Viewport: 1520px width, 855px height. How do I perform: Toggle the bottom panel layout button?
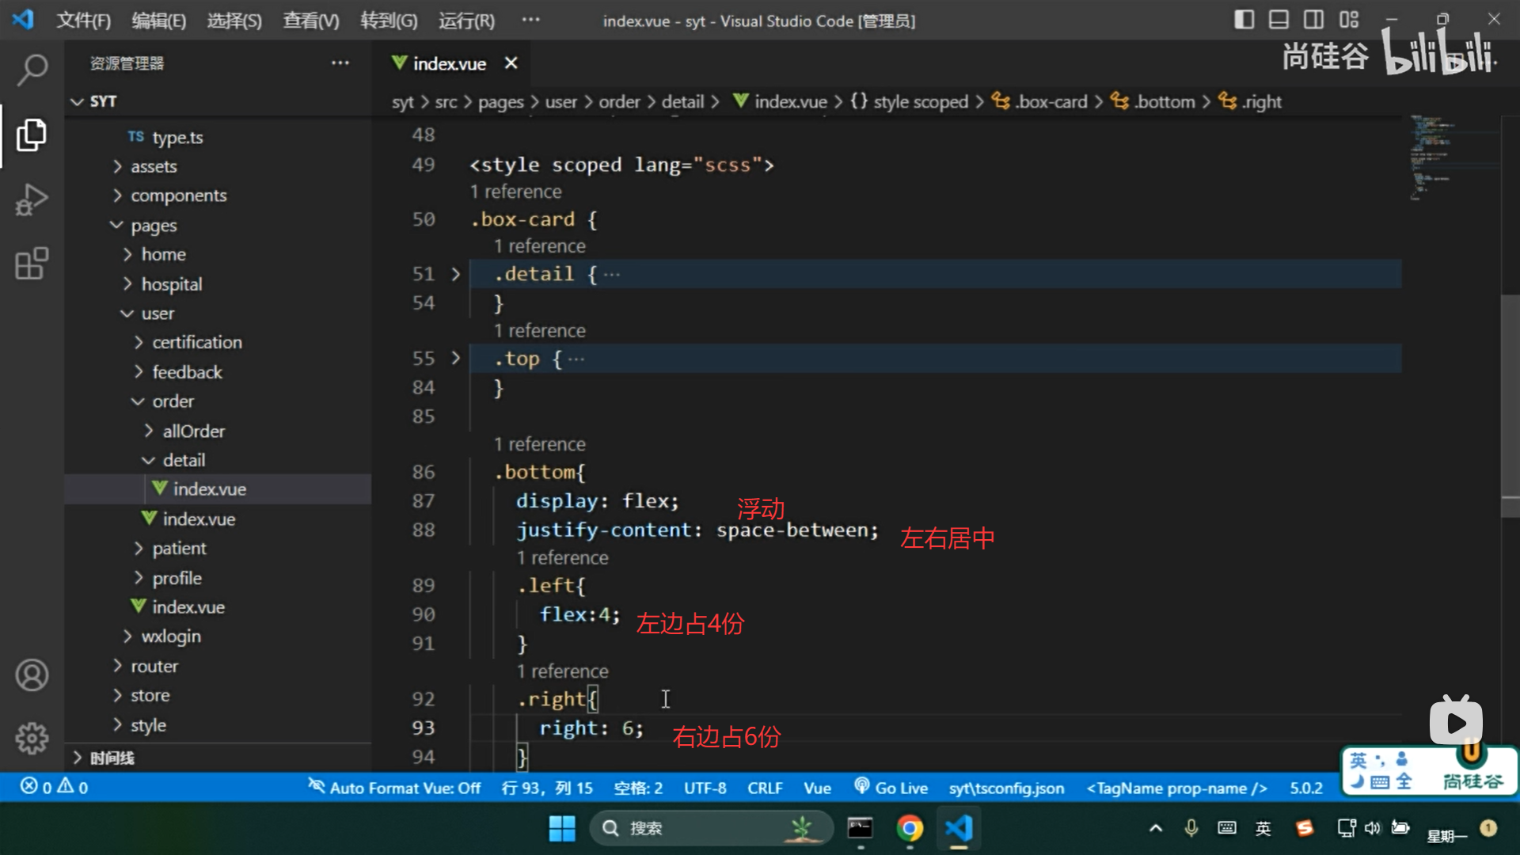pyautogui.click(x=1279, y=20)
